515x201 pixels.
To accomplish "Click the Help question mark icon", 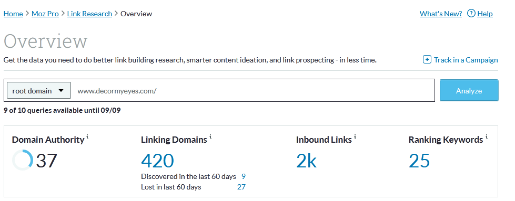I will pyautogui.click(x=471, y=14).
